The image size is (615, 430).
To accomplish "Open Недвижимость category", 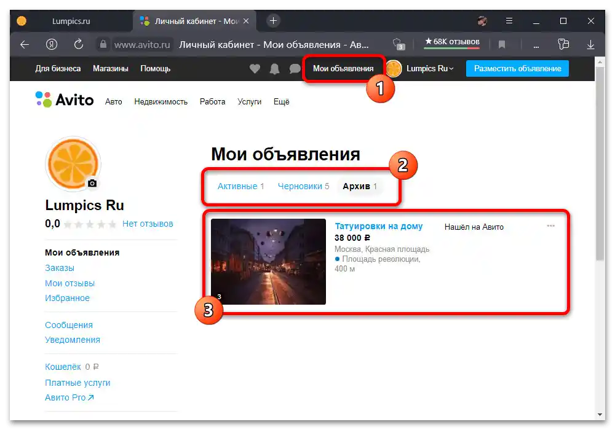I will coord(161,102).
